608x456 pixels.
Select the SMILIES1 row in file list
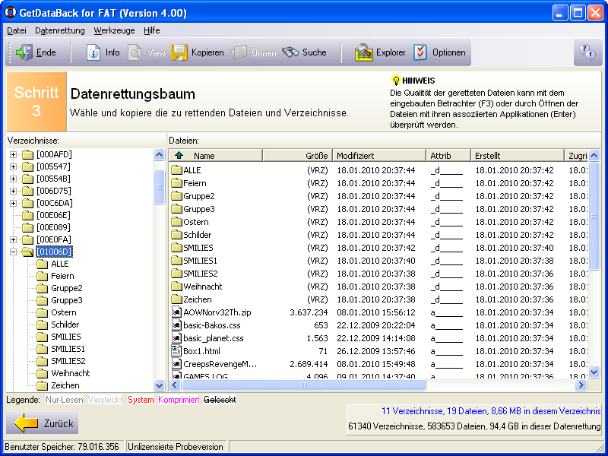[378, 261]
